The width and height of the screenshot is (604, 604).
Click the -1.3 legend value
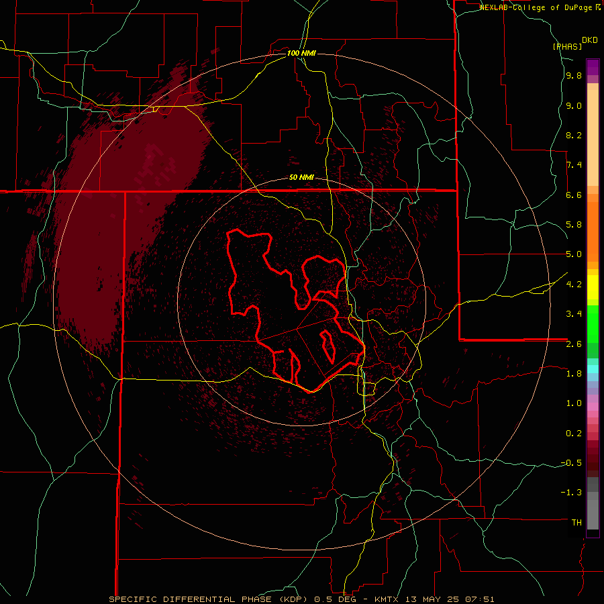[571, 493]
